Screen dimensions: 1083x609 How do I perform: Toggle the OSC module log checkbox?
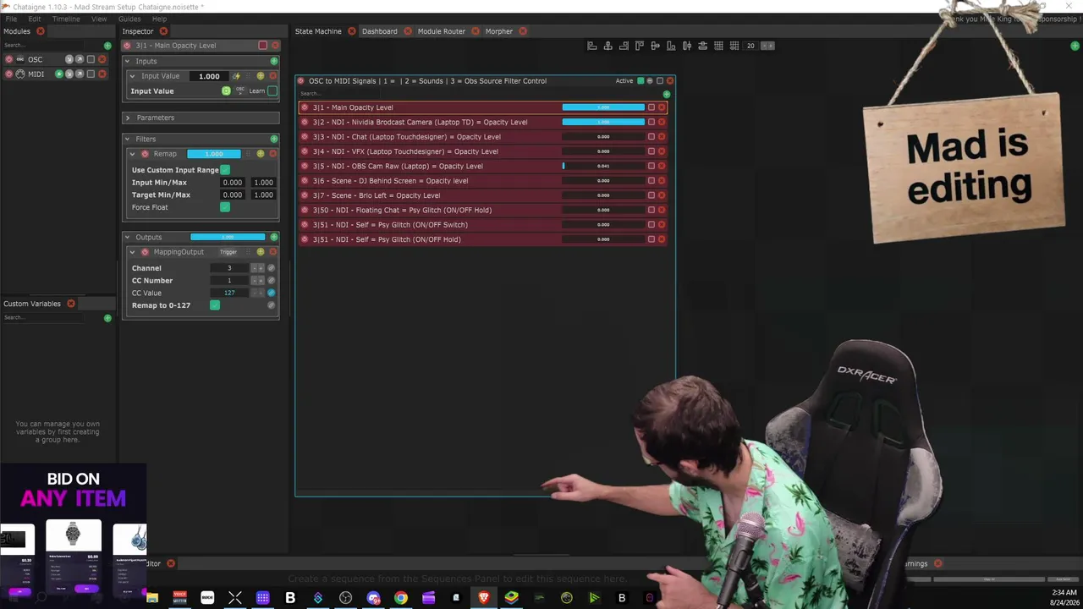91,59
